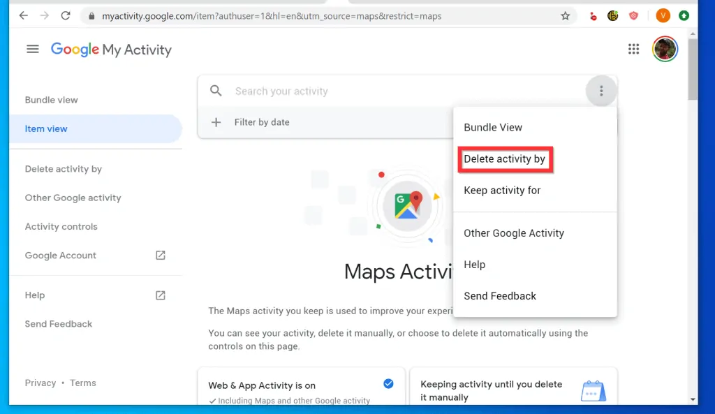
Task: Open the hamburger main menu
Action: tap(32, 49)
